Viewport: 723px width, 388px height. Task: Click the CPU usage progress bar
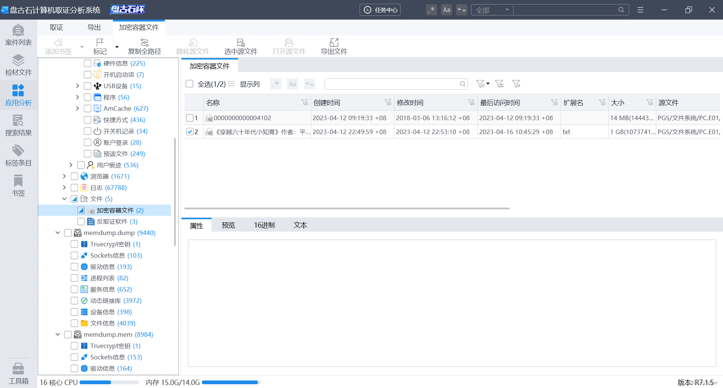pyautogui.click(x=109, y=382)
